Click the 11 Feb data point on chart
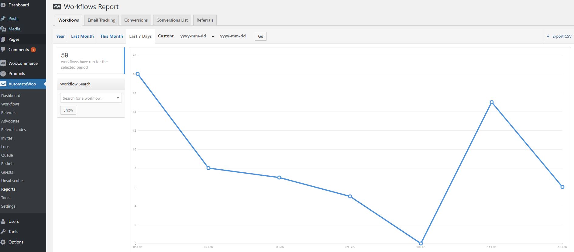The height and width of the screenshot is (252, 574). tap(492, 102)
